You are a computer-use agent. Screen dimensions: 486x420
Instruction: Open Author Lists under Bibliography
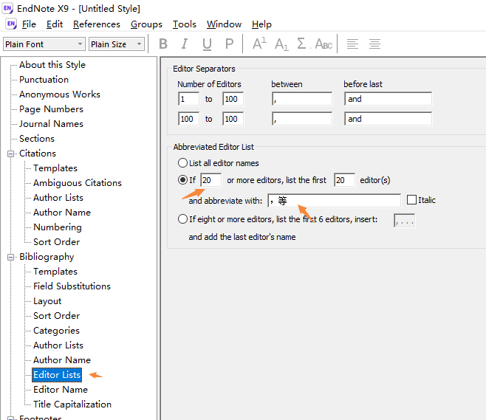click(58, 345)
